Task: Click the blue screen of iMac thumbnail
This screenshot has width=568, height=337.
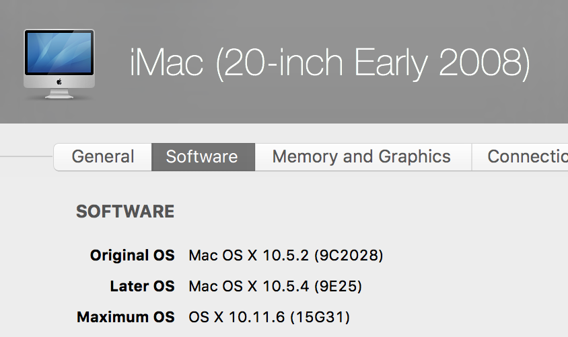Action: click(x=59, y=53)
